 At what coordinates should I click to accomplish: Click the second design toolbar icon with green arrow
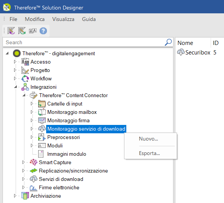[x=22, y=30]
